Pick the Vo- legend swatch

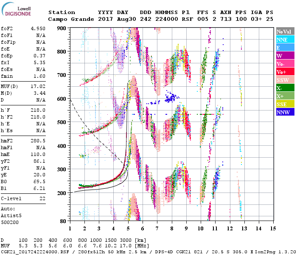[284, 64]
